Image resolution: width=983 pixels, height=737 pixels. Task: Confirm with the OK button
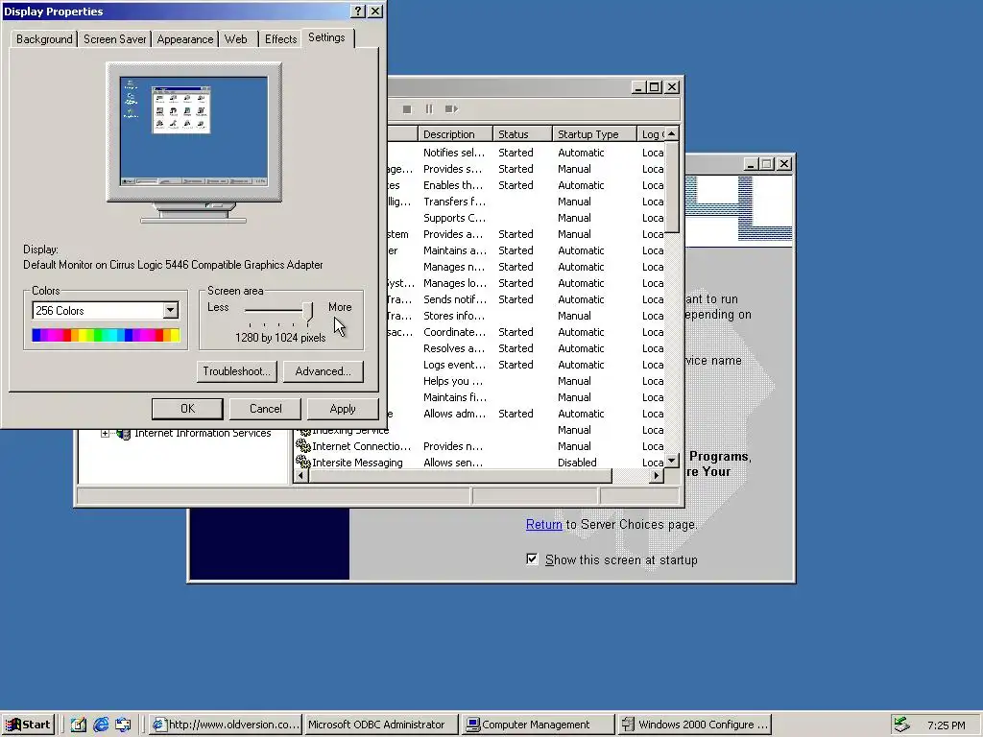pos(187,409)
